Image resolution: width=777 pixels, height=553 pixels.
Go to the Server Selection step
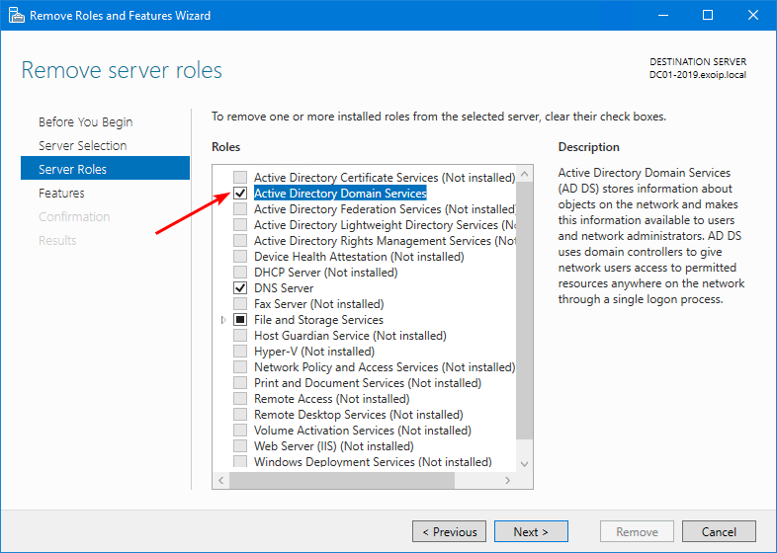click(82, 146)
